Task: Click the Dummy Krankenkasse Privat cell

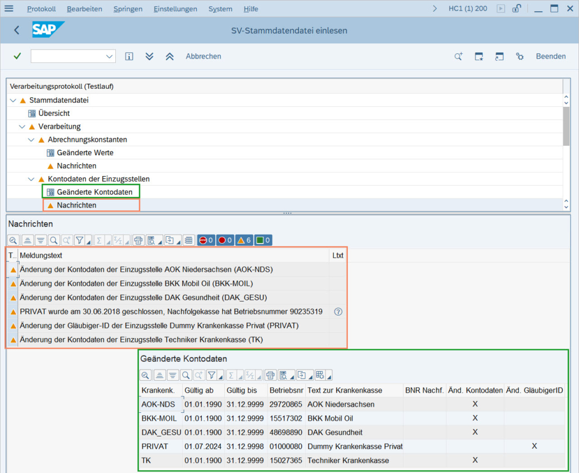Action: 355,447
